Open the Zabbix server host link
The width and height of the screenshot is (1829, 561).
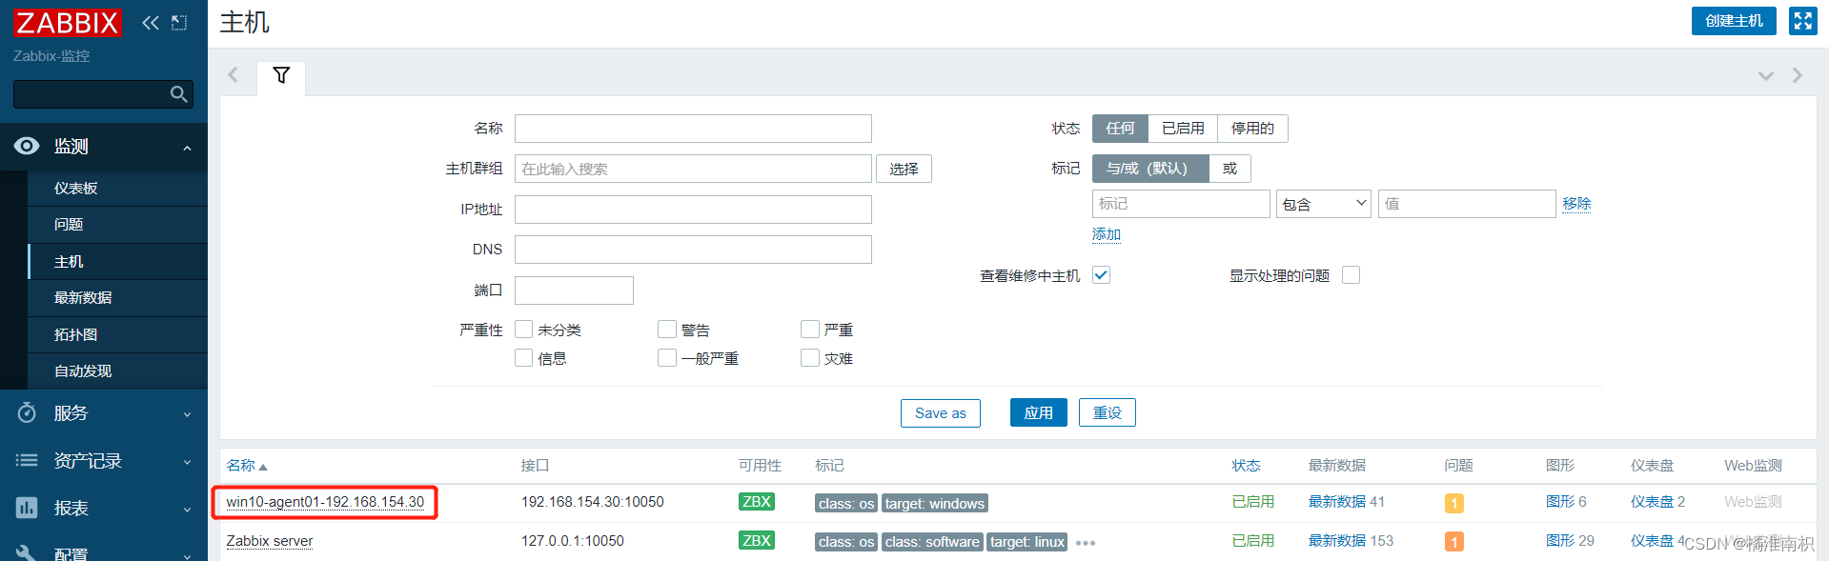pos(270,541)
